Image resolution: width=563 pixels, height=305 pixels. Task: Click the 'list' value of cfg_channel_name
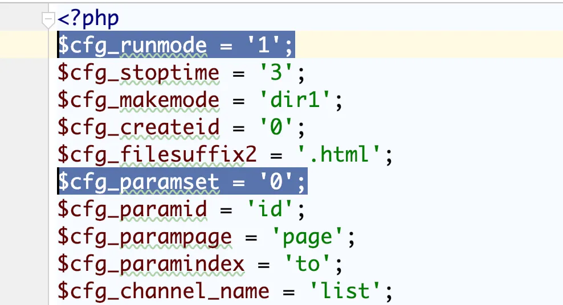[344, 291]
